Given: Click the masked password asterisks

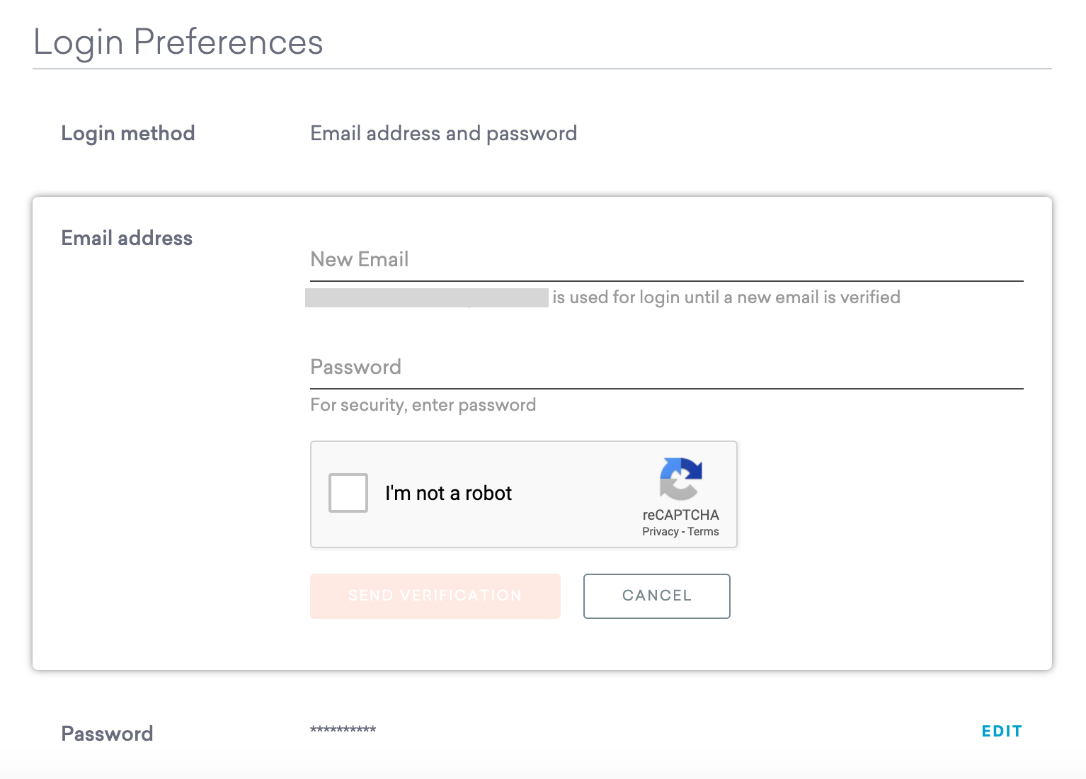Looking at the screenshot, I should point(342,731).
